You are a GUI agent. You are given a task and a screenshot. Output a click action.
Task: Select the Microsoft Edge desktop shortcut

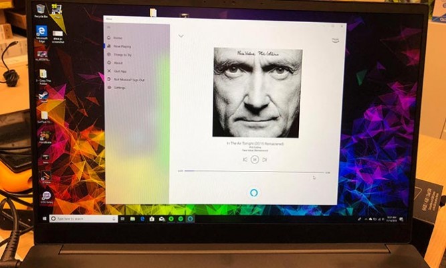click(41, 33)
